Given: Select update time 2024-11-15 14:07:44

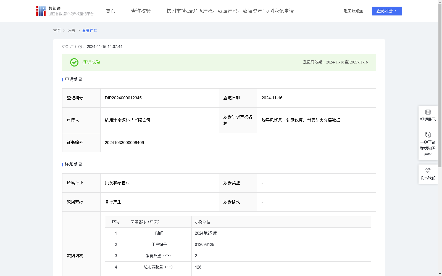Looking at the screenshot, I should click(104, 47).
